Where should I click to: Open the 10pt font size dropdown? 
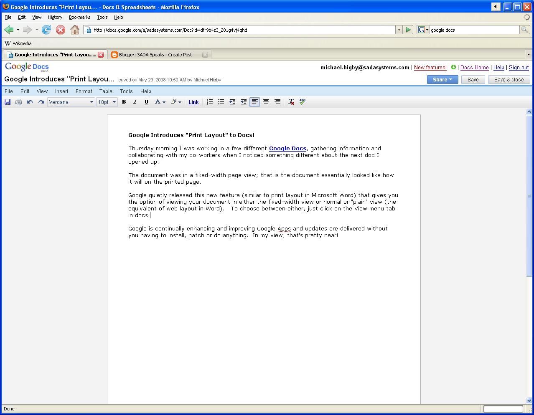coord(107,102)
